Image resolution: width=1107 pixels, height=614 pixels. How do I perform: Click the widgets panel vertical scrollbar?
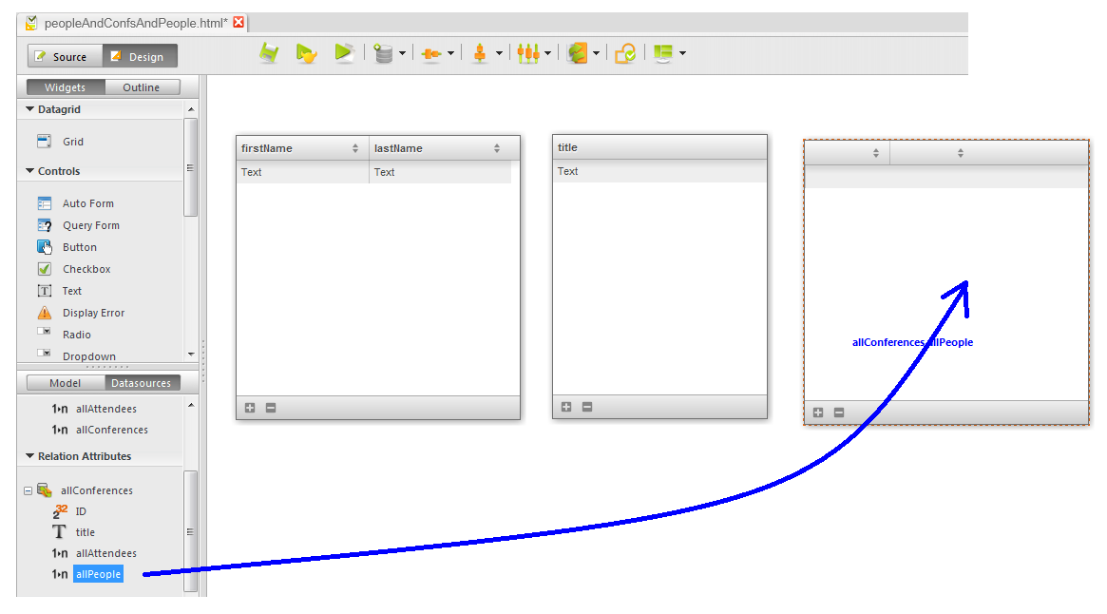(190, 167)
